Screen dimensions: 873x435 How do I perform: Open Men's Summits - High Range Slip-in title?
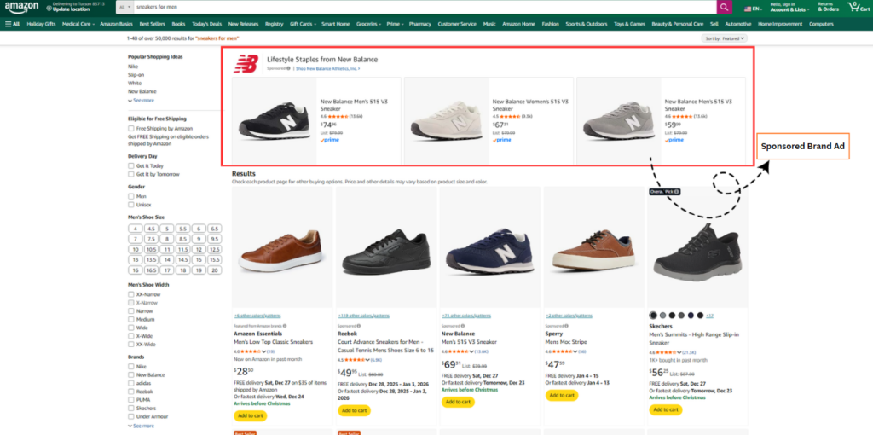[694, 339]
